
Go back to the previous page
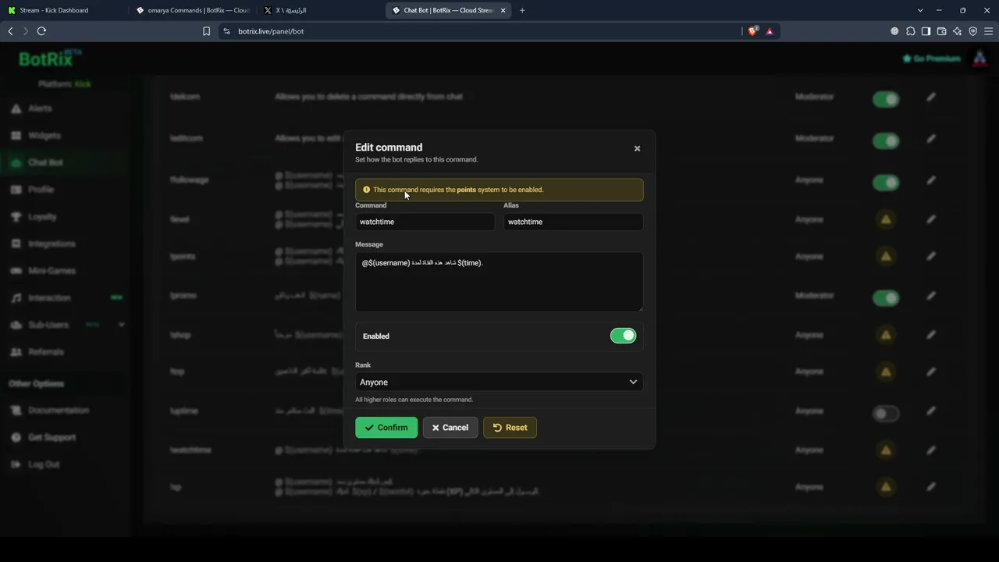(10, 31)
